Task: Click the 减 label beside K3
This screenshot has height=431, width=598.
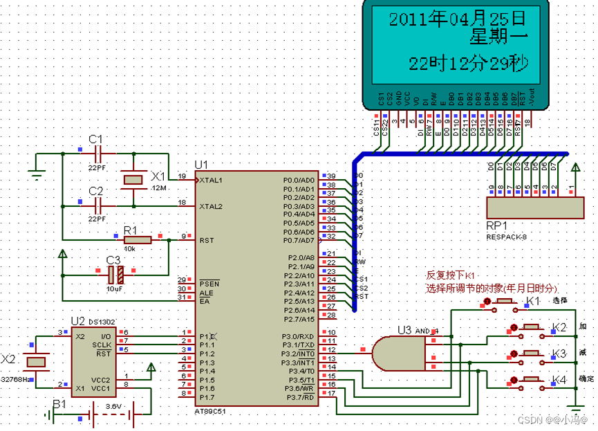Action: pos(583,352)
